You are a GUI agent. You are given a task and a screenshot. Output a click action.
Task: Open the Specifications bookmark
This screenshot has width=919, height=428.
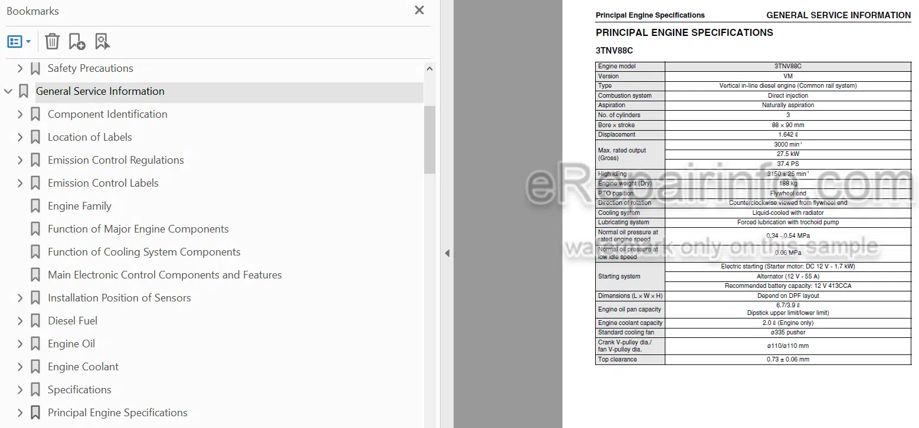[80, 390]
